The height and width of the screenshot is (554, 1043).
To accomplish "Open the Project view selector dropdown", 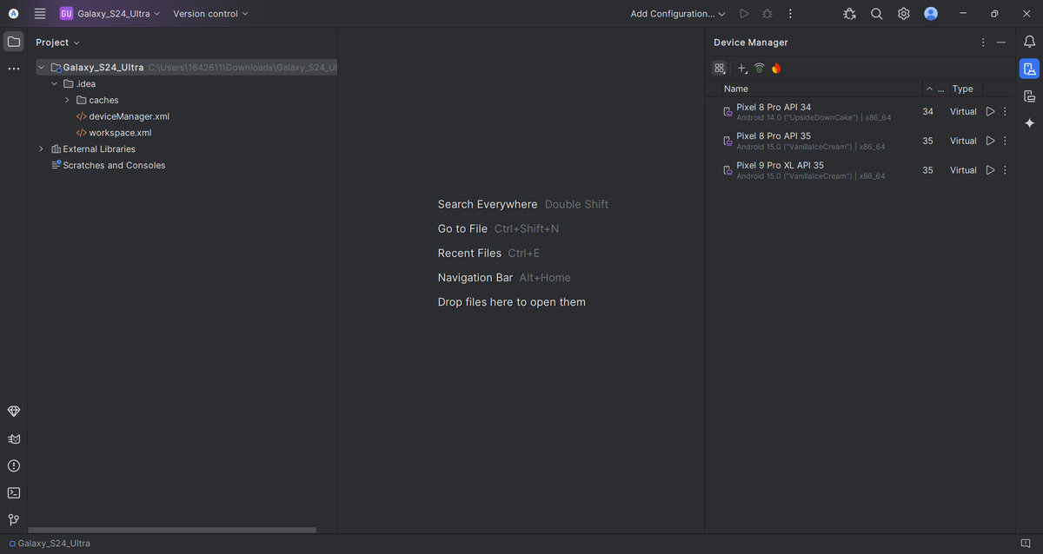I will (57, 43).
